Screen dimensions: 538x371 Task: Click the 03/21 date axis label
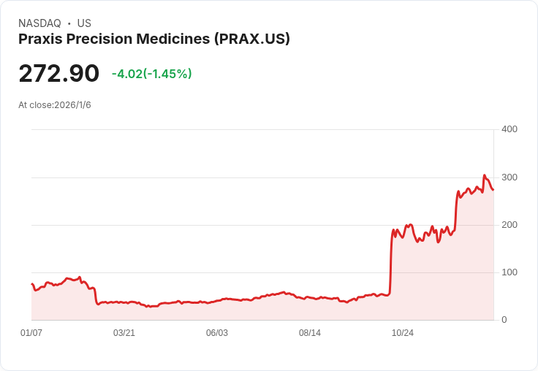coord(124,332)
